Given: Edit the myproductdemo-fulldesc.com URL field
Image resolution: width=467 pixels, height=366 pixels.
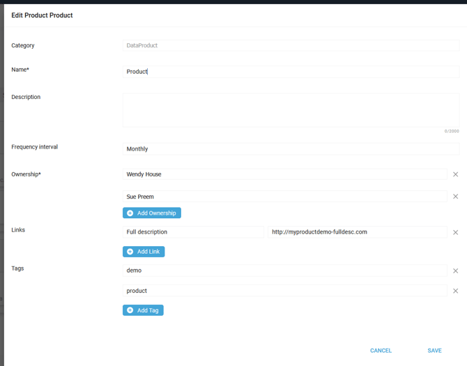Looking at the screenshot, I should (357, 232).
